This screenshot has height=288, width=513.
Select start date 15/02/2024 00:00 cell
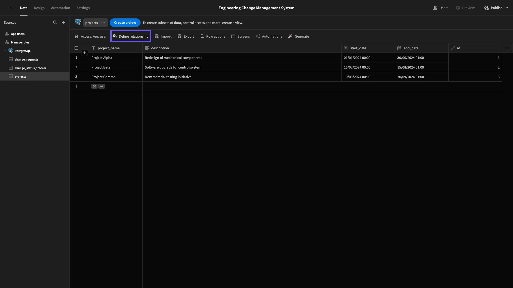pyautogui.click(x=368, y=67)
